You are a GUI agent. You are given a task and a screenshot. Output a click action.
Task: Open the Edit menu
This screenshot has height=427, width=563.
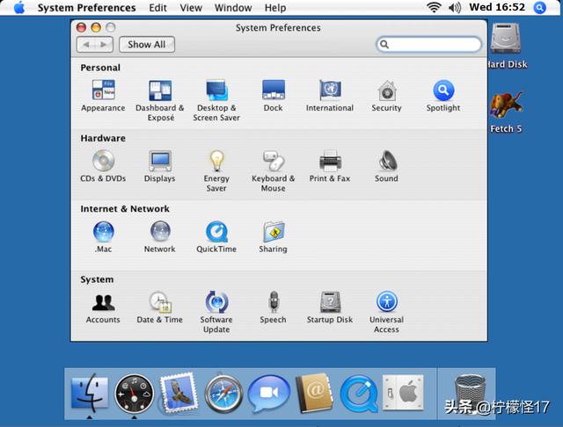coord(157,8)
